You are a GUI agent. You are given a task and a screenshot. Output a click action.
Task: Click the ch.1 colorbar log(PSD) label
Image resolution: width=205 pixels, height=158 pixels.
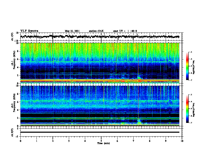(194, 67)
